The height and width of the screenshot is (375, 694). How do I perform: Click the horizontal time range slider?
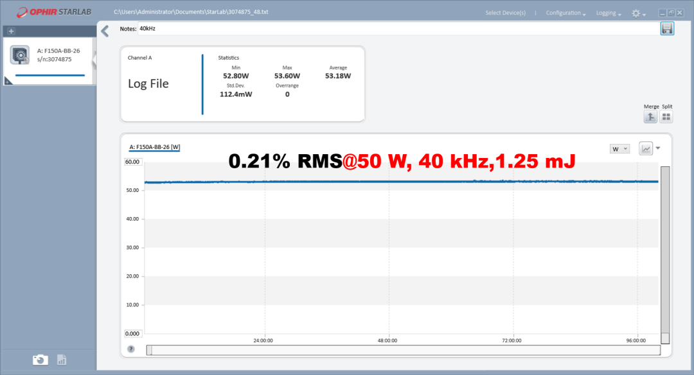(x=403, y=350)
